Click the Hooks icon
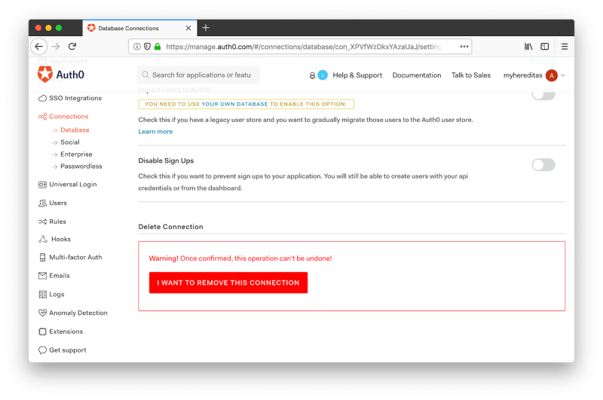The width and height of the screenshot is (603, 400). pyautogui.click(x=43, y=239)
